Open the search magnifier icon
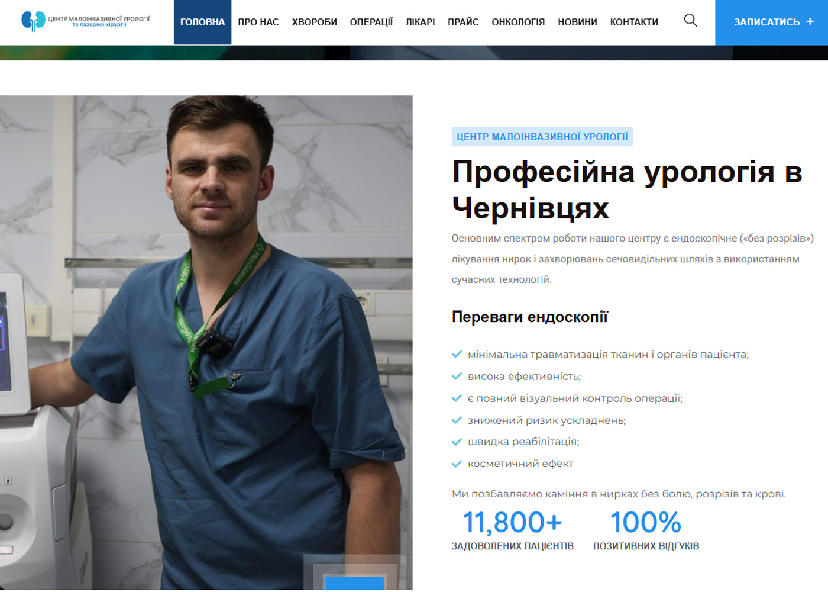 pos(690,21)
